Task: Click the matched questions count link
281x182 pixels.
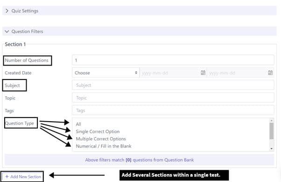Action: pyautogui.click(x=128, y=160)
